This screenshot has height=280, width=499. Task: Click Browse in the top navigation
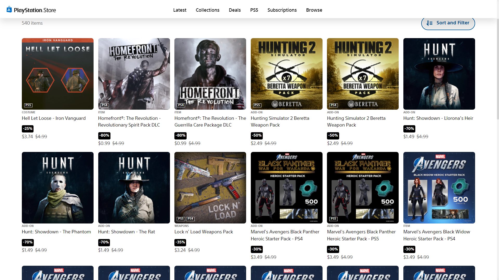[x=314, y=10]
